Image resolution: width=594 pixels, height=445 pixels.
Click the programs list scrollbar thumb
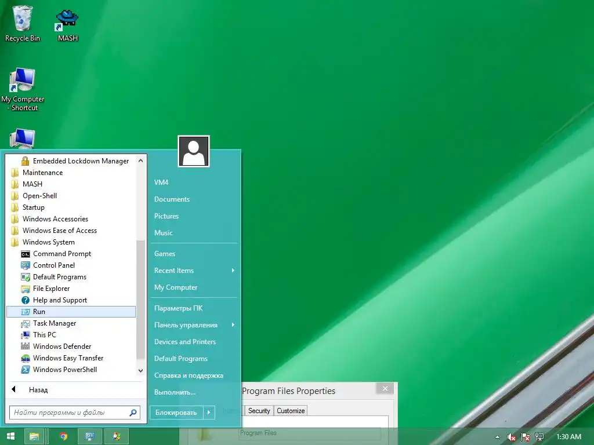point(140,300)
